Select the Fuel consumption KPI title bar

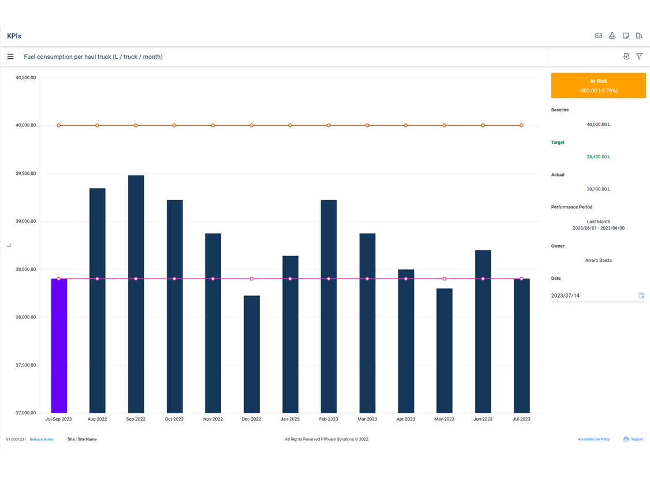tap(92, 57)
